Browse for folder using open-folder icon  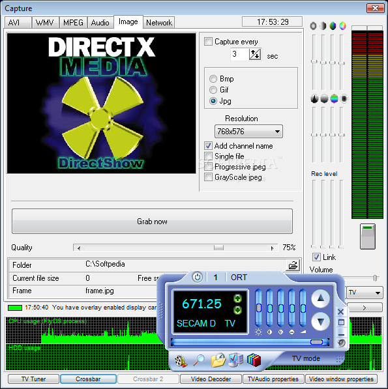(293, 265)
